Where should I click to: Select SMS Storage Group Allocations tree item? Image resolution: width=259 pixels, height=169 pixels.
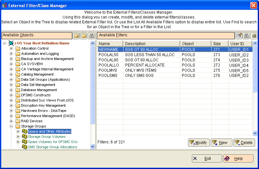pyautogui.click(x=53, y=147)
